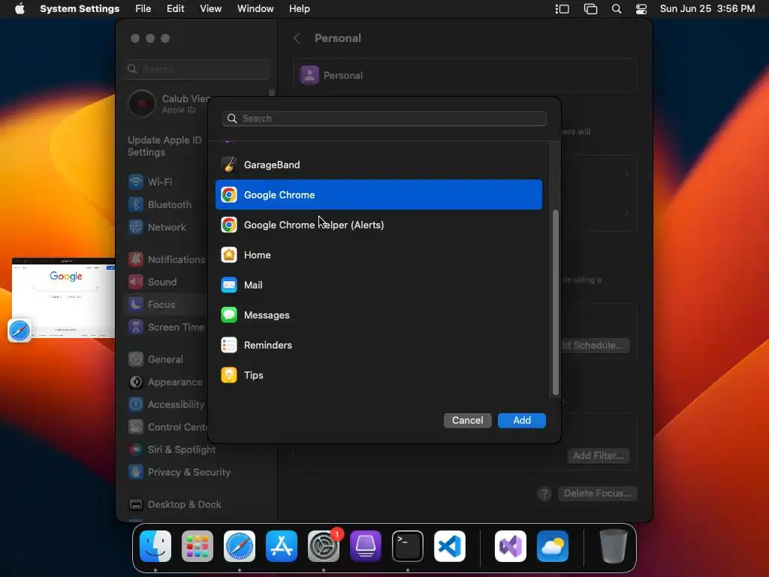Screen dimensions: 769x577
Task: Pick the Messages app icon
Action: point(229,315)
